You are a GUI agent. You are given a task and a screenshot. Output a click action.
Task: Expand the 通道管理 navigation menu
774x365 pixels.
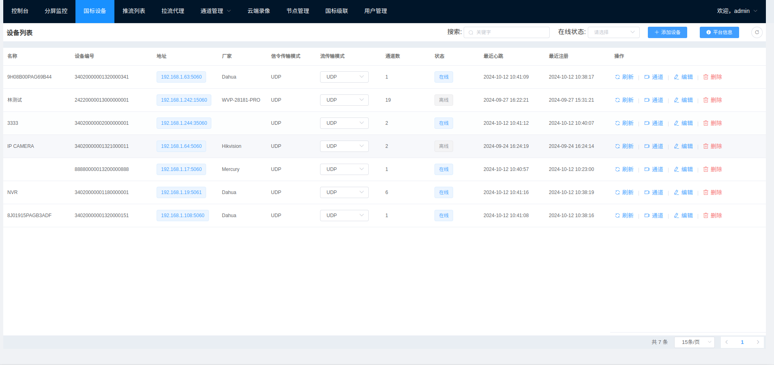(x=215, y=11)
